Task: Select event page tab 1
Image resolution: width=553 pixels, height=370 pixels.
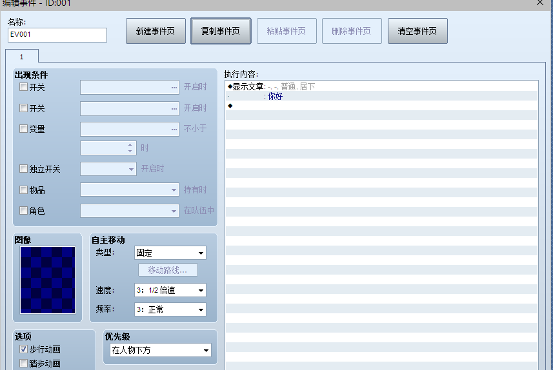Action: (22, 57)
